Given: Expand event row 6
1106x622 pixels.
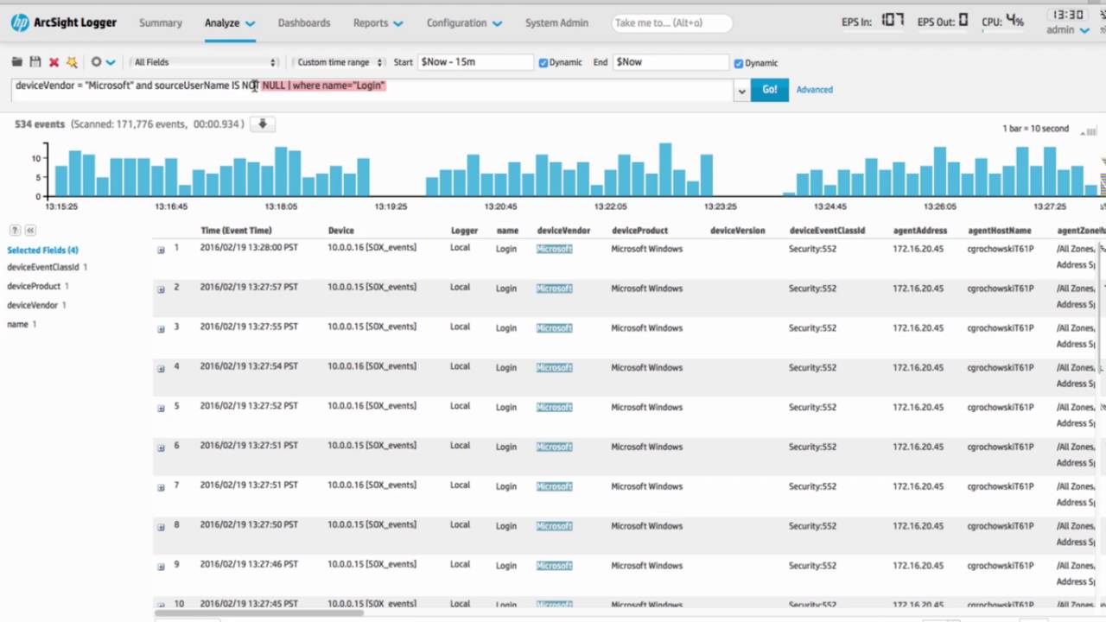Looking at the screenshot, I should point(161,448).
